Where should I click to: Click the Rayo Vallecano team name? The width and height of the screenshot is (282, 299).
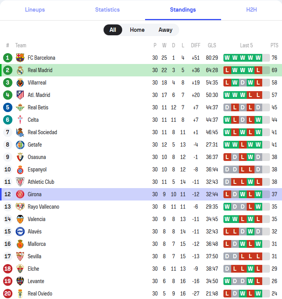[x=43, y=207]
